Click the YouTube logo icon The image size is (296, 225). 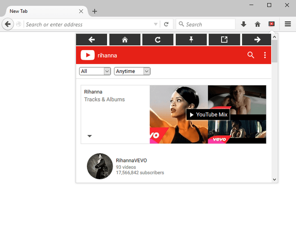coord(87,55)
